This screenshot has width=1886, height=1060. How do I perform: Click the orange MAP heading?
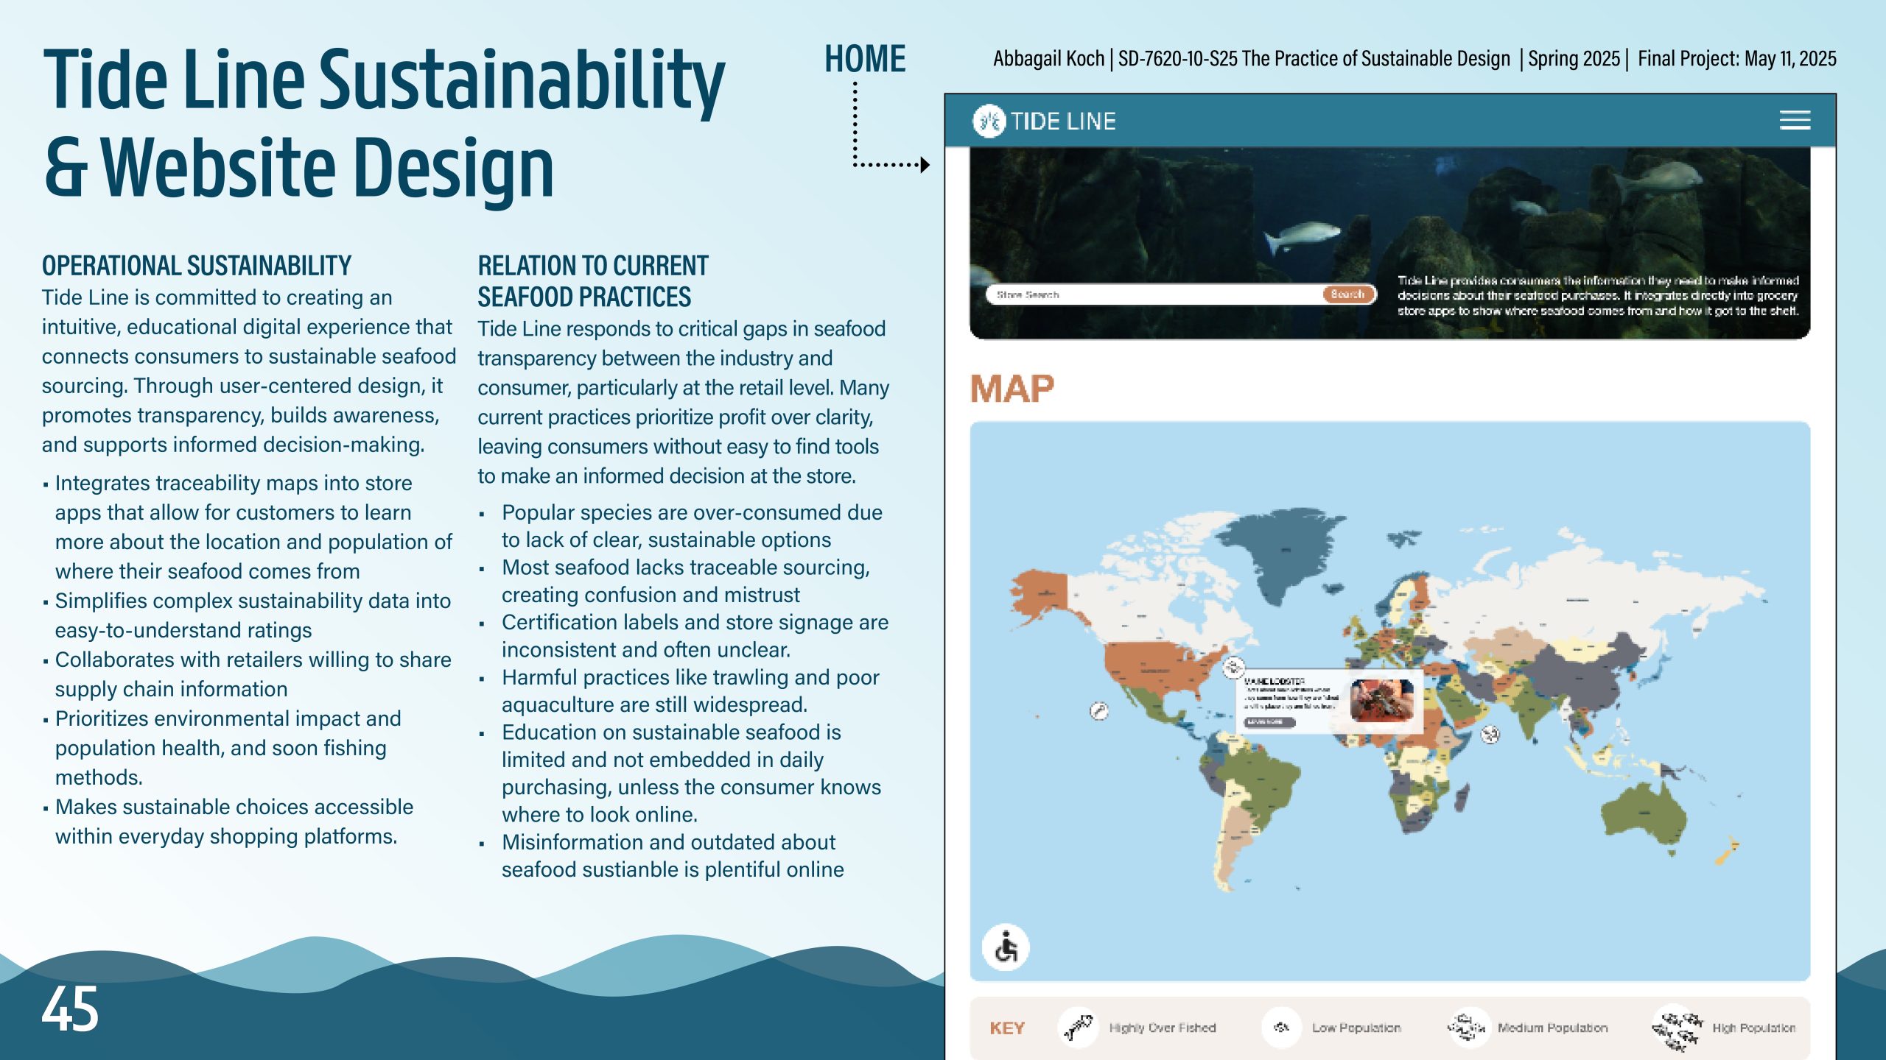(x=1012, y=388)
